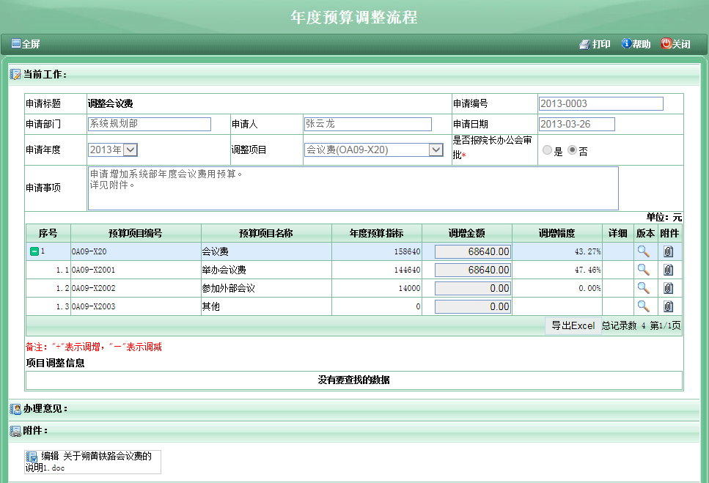Collapse row 1 with the green minus icon
This screenshot has height=483, width=709.
click(34, 251)
